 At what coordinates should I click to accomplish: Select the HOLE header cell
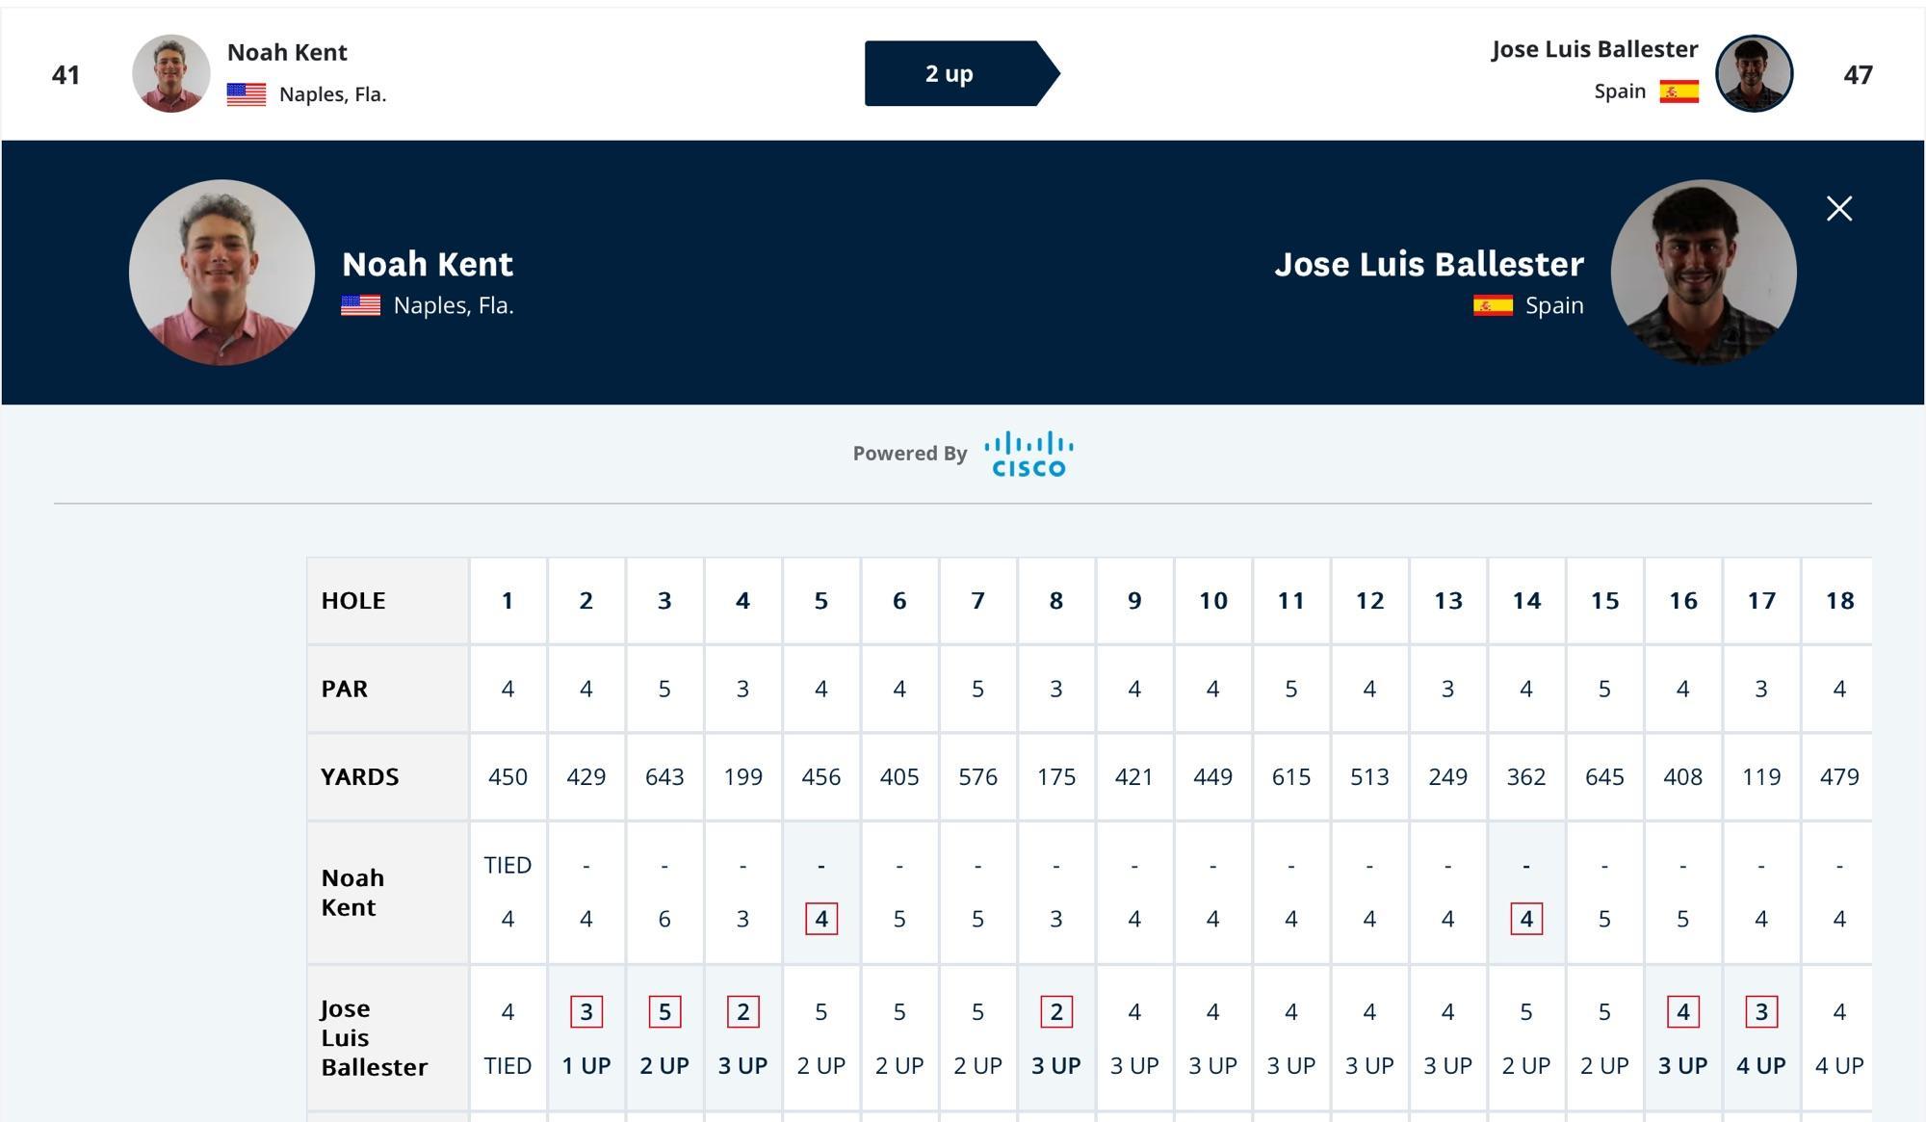tap(353, 599)
